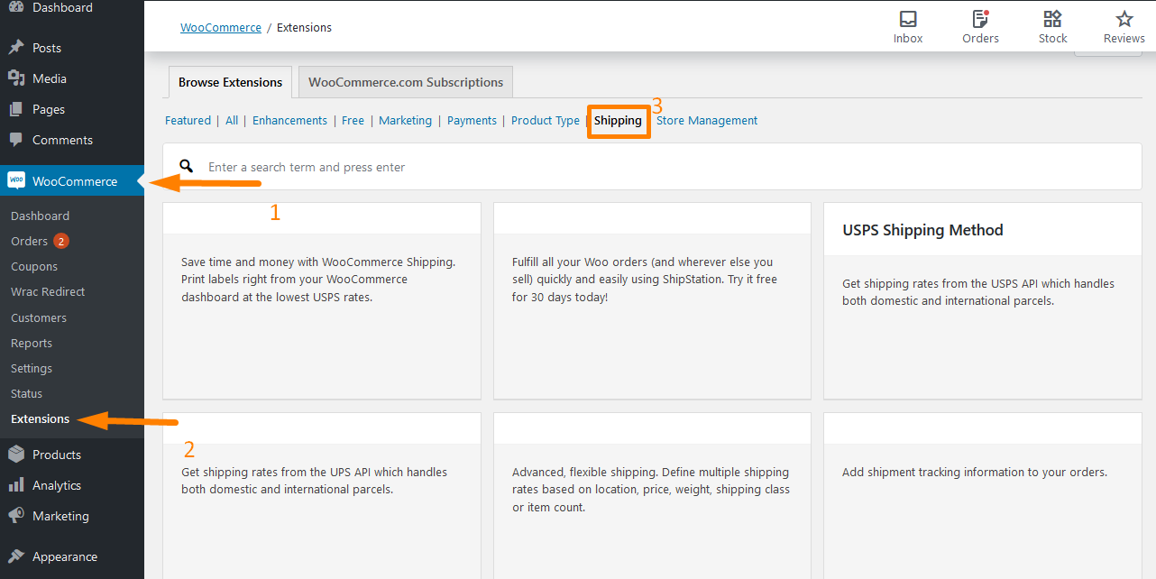Click the Media icon in sidebar

click(x=16, y=78)
